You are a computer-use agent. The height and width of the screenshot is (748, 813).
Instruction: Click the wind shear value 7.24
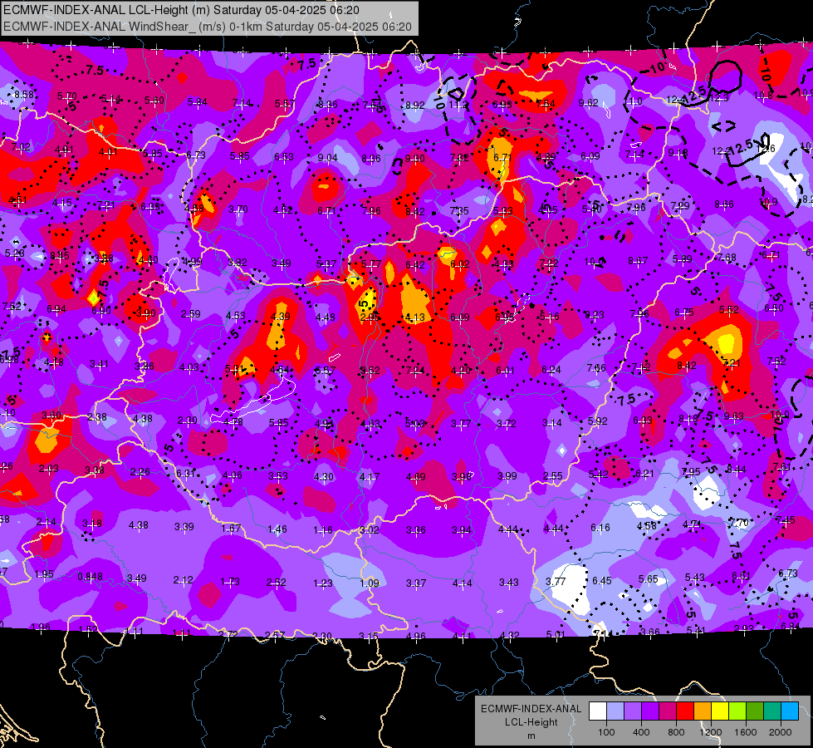[x=414, y=370]
